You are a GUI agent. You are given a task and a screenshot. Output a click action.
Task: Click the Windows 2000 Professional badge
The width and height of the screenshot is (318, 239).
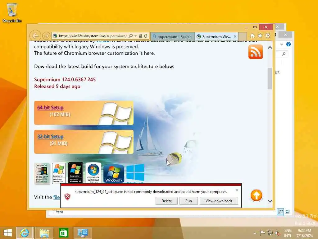[42, 173]
